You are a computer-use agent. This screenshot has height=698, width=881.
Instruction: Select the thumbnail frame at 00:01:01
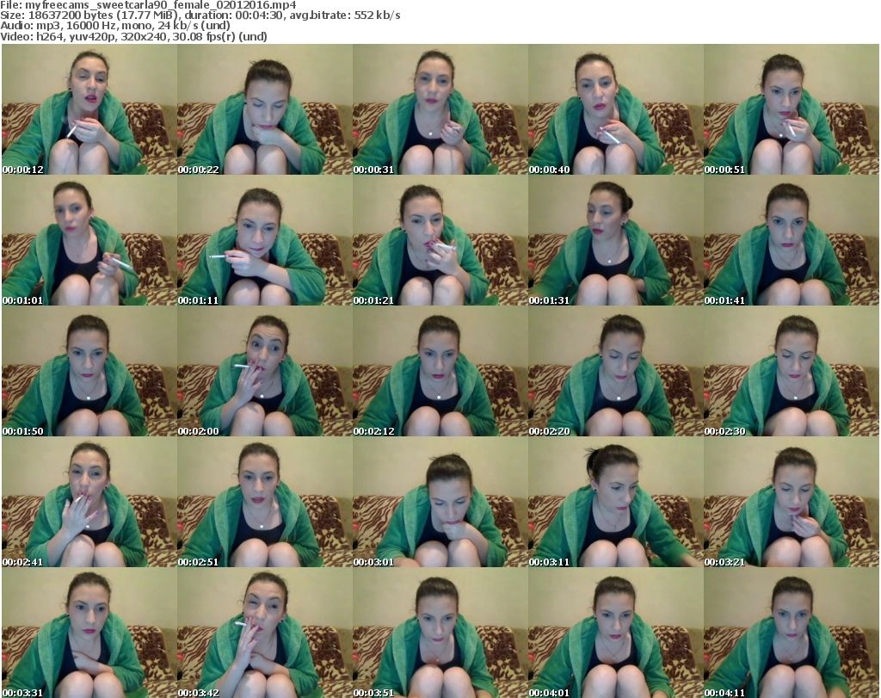point(89,240)
